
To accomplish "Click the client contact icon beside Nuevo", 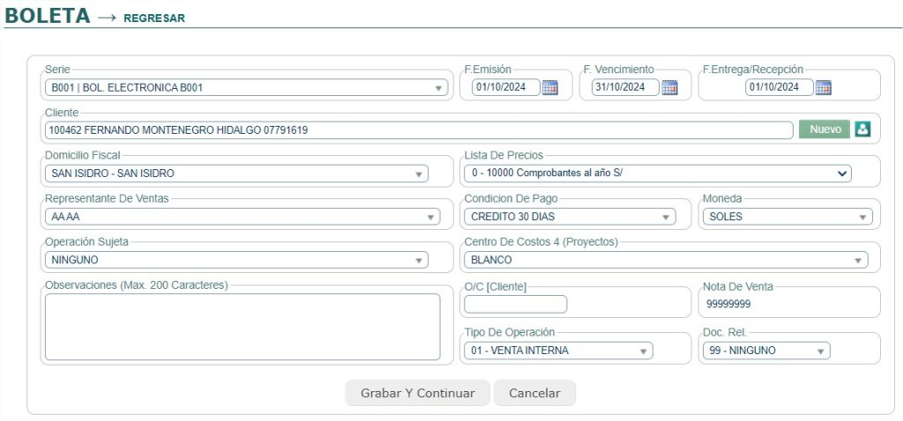I will [862, 129].
